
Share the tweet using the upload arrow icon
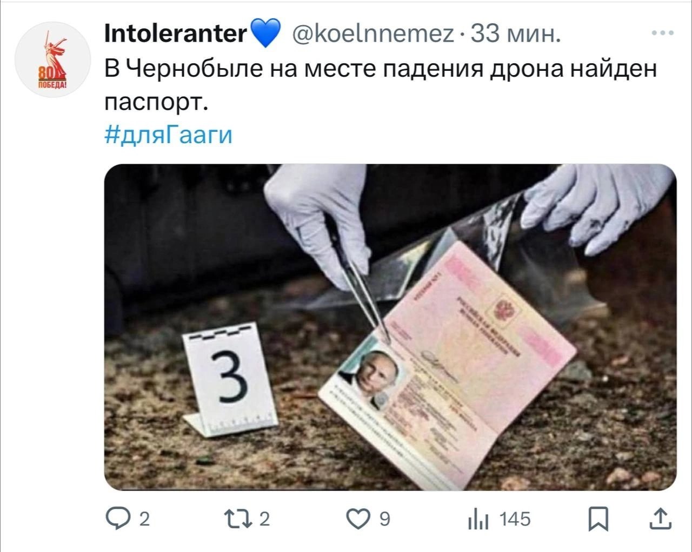(x=661, y=520)
